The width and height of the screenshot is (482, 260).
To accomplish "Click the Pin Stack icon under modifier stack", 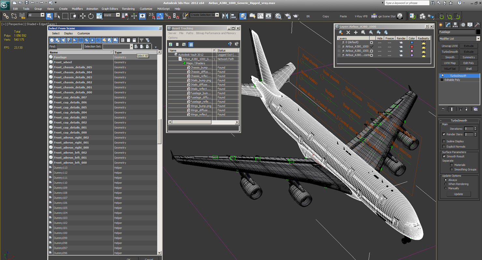I will coord(443,109).
